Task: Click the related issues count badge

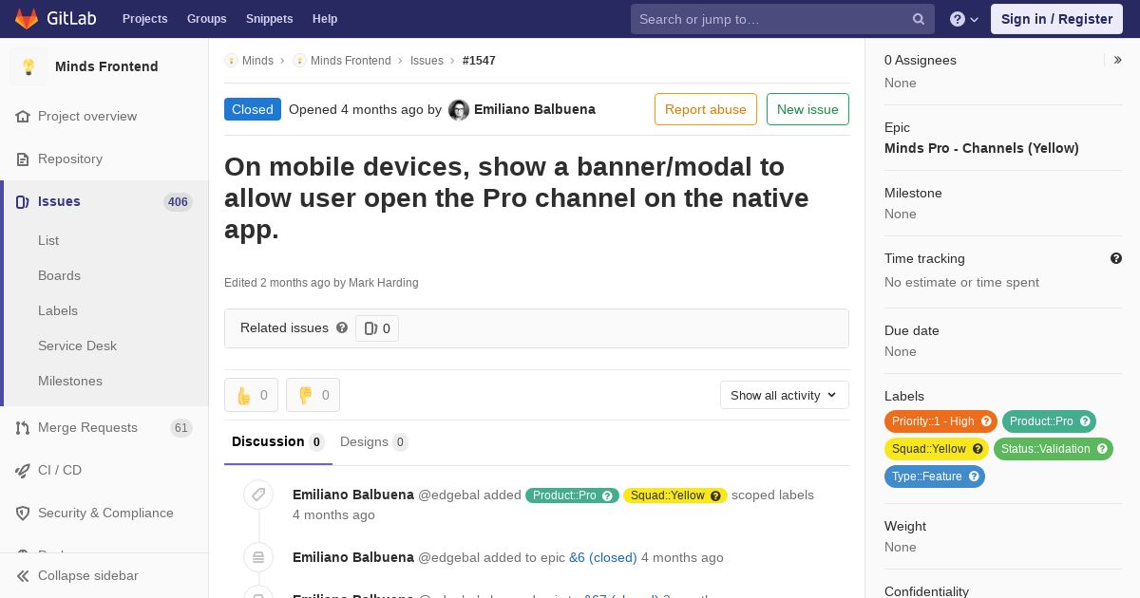Action: pos(377,328)
